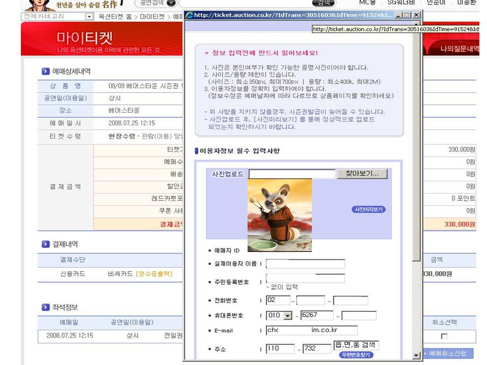The image size is (487, 365).
Task: Click the 주민등록번호 input field
Action: pos(305,278)
